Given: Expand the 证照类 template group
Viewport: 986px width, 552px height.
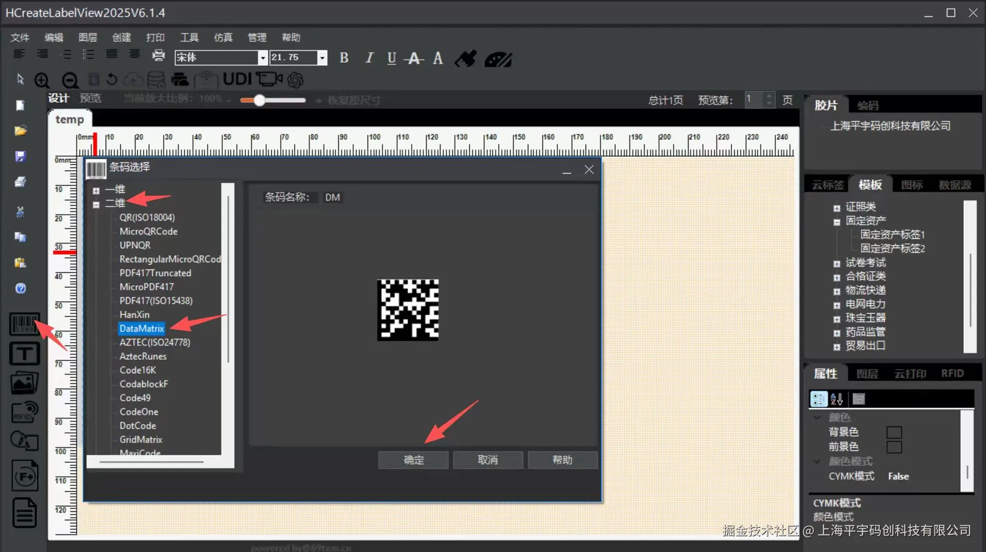Looking at the screenshot, I should 837,208.
